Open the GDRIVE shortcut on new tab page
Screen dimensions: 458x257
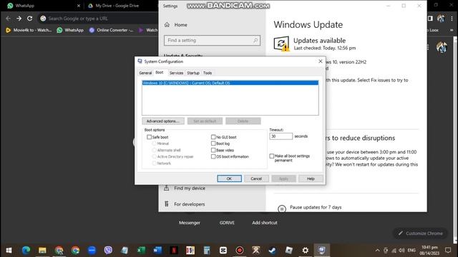(x=227, y=223)
